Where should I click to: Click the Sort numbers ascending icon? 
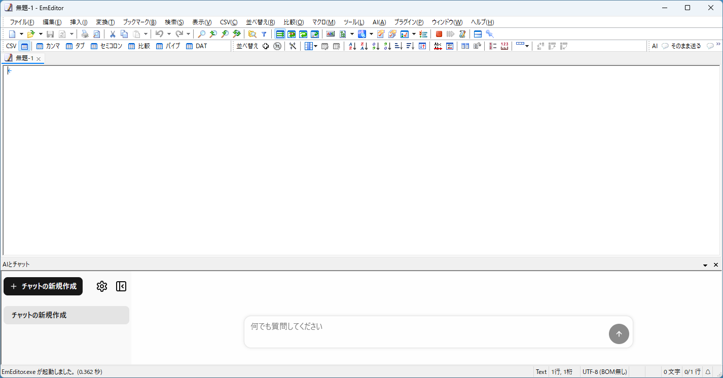coord(376,46)
